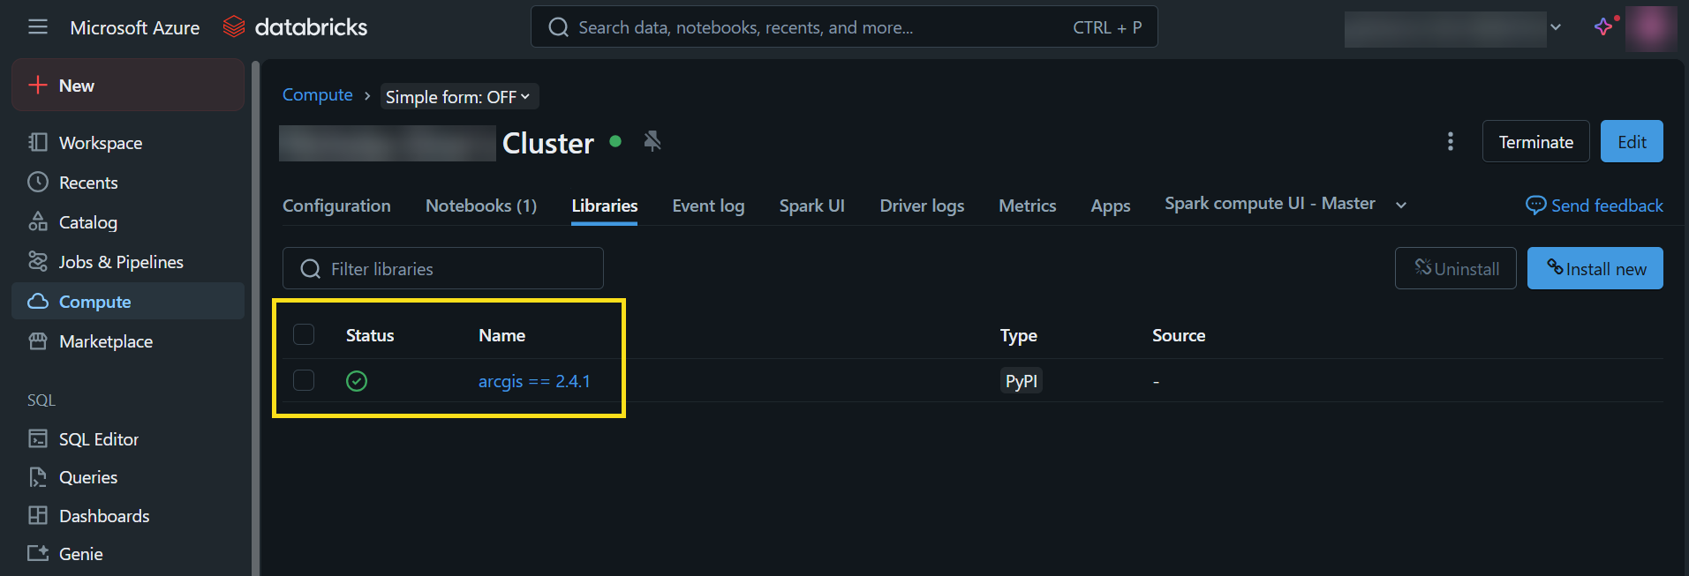Open the arcgis == 2.4.1 library link

[x=534, y=381]
